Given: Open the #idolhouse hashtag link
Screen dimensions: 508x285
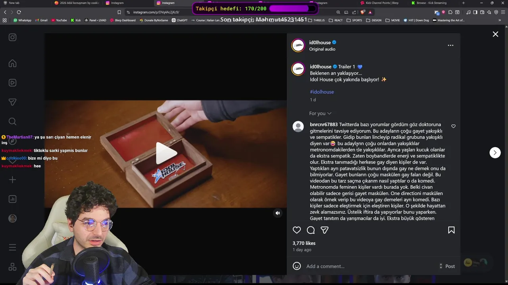Looking at the screenshot, I should pos(322,92).
